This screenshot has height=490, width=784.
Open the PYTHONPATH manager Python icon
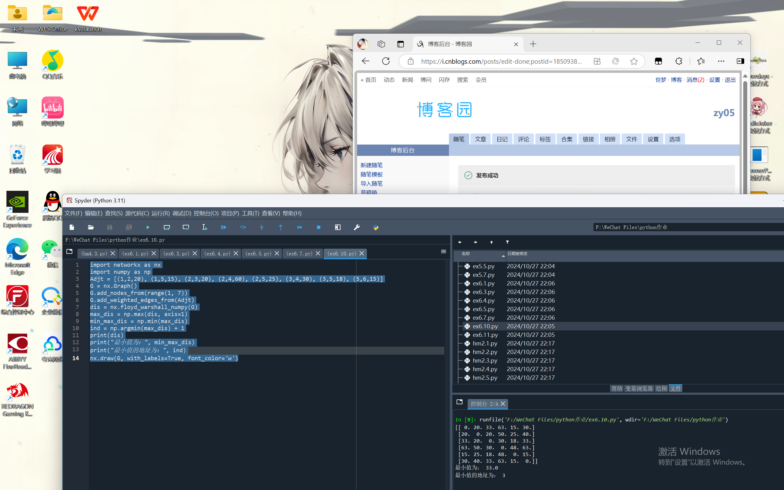(x=376, y=228)
